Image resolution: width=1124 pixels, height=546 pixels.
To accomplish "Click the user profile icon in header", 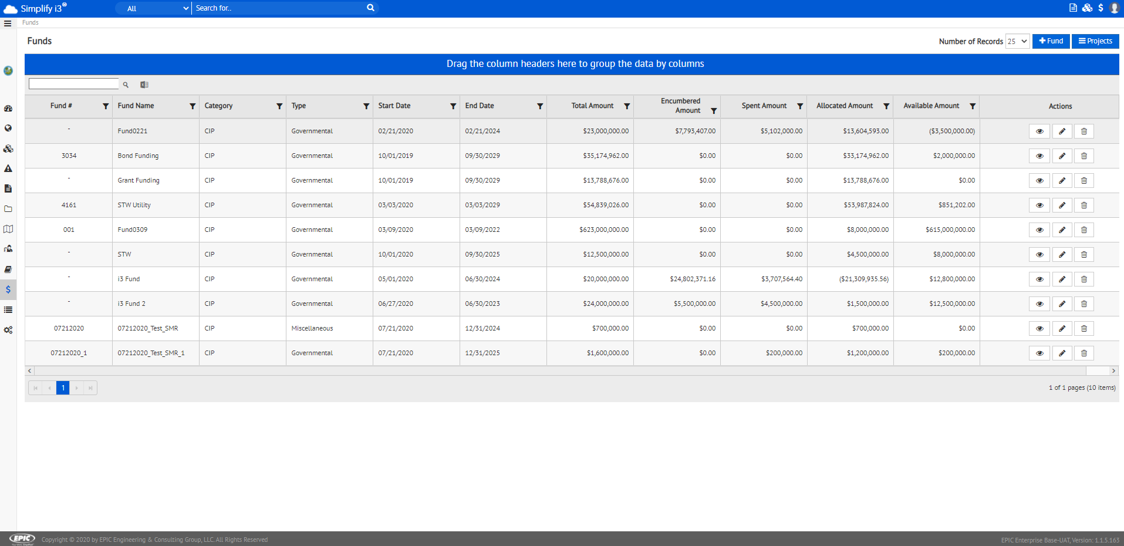I will [1115, 8].
